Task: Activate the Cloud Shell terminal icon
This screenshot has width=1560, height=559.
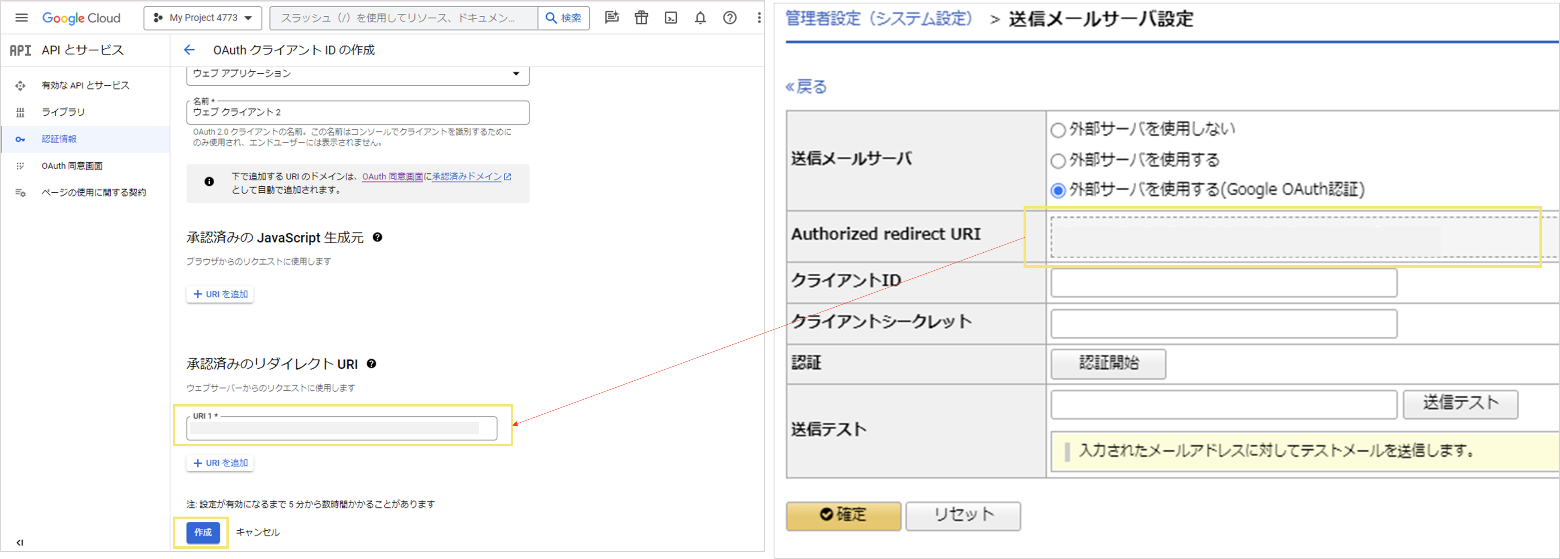Action: pos(671,18)
